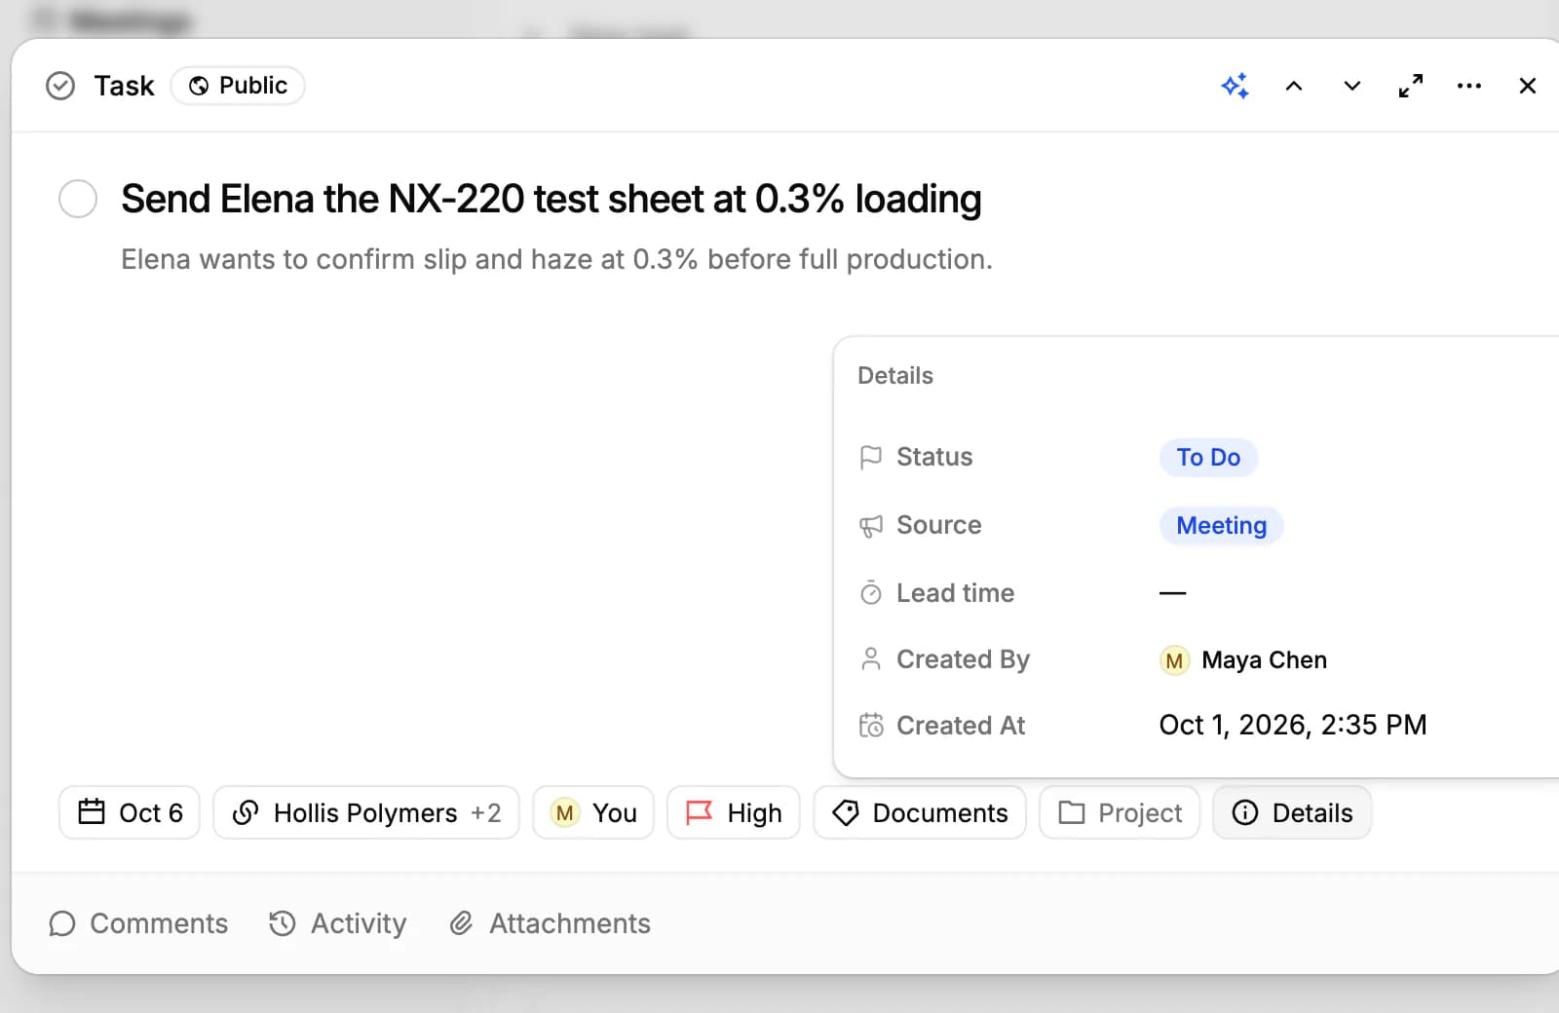Switch to the Activity tab
This screenshot has width=1559, height=1013.
point(338,923)
